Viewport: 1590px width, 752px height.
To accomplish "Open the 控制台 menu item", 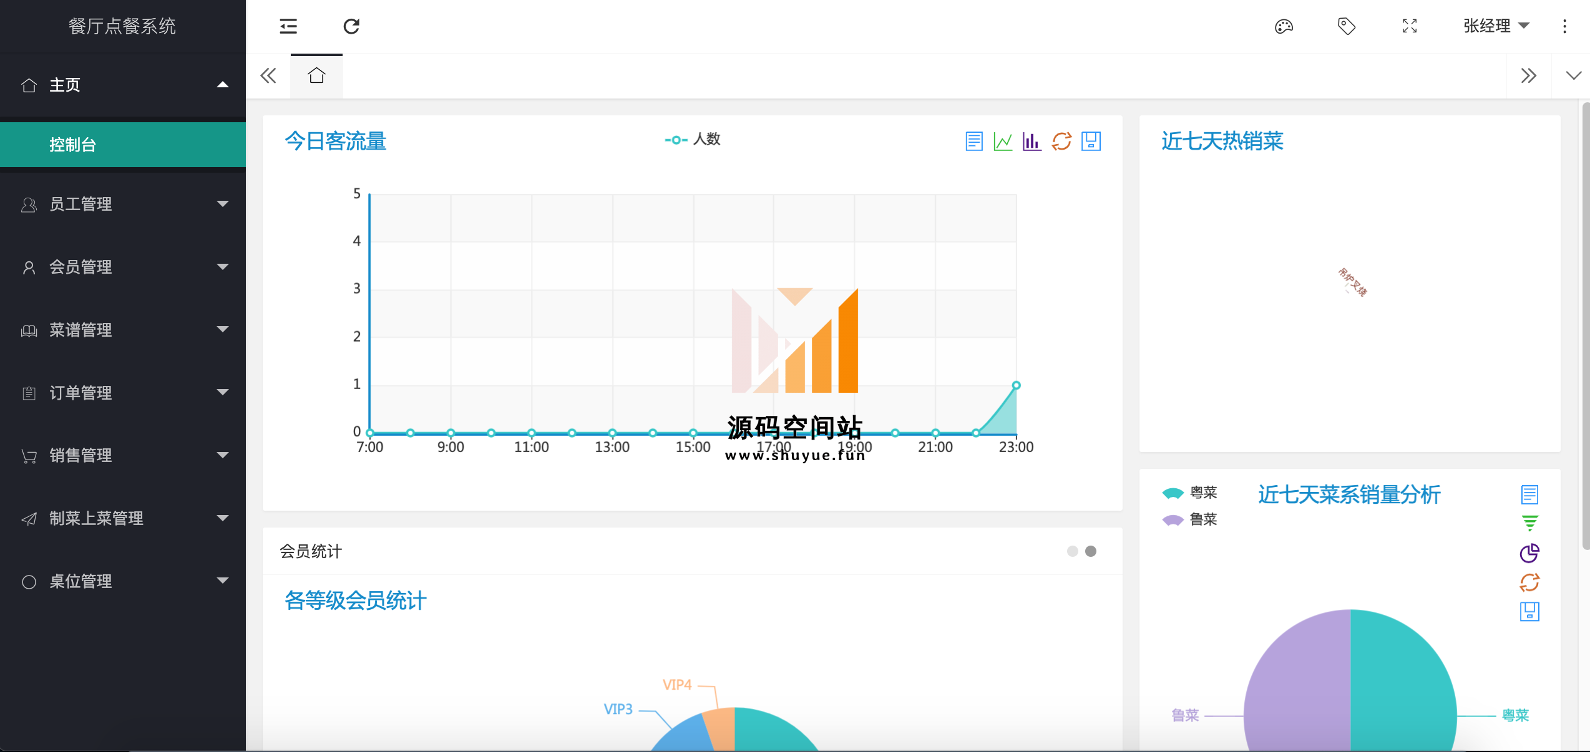I will click(x=123, y=145).
